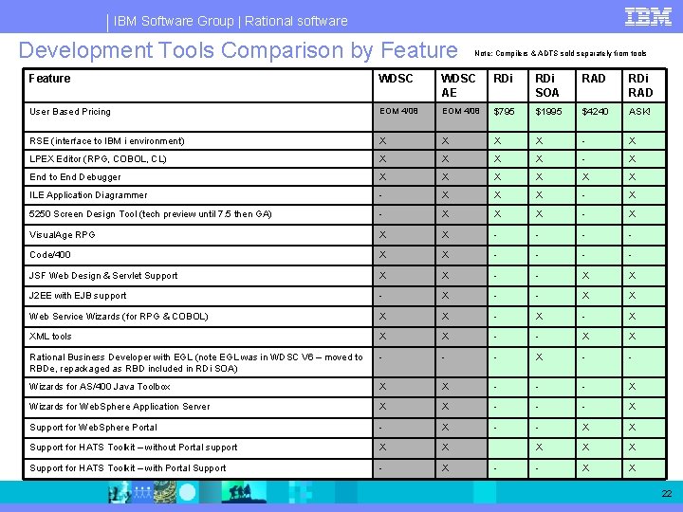Select the 'User Based Pricing' row label
683x512 pixels.
tap(70, 112)
